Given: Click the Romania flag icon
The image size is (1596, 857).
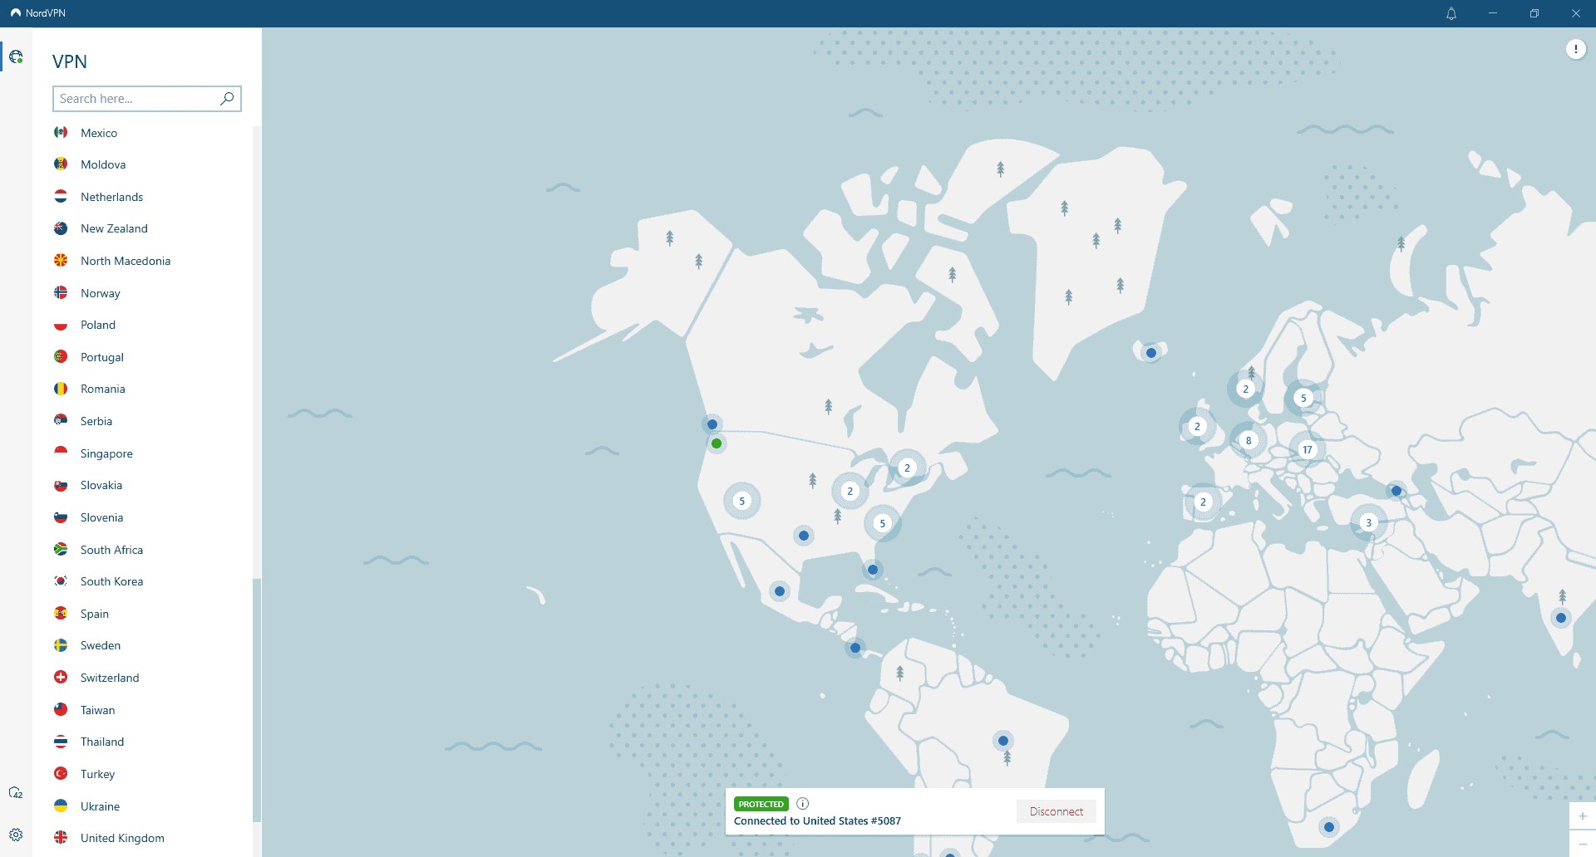Looking at the screenshot, I should [x=61, y=389].
